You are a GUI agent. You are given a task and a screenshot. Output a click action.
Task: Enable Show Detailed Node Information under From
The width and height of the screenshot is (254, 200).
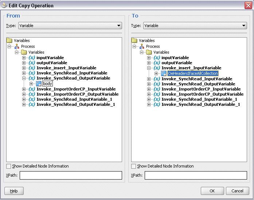(9, 166)
